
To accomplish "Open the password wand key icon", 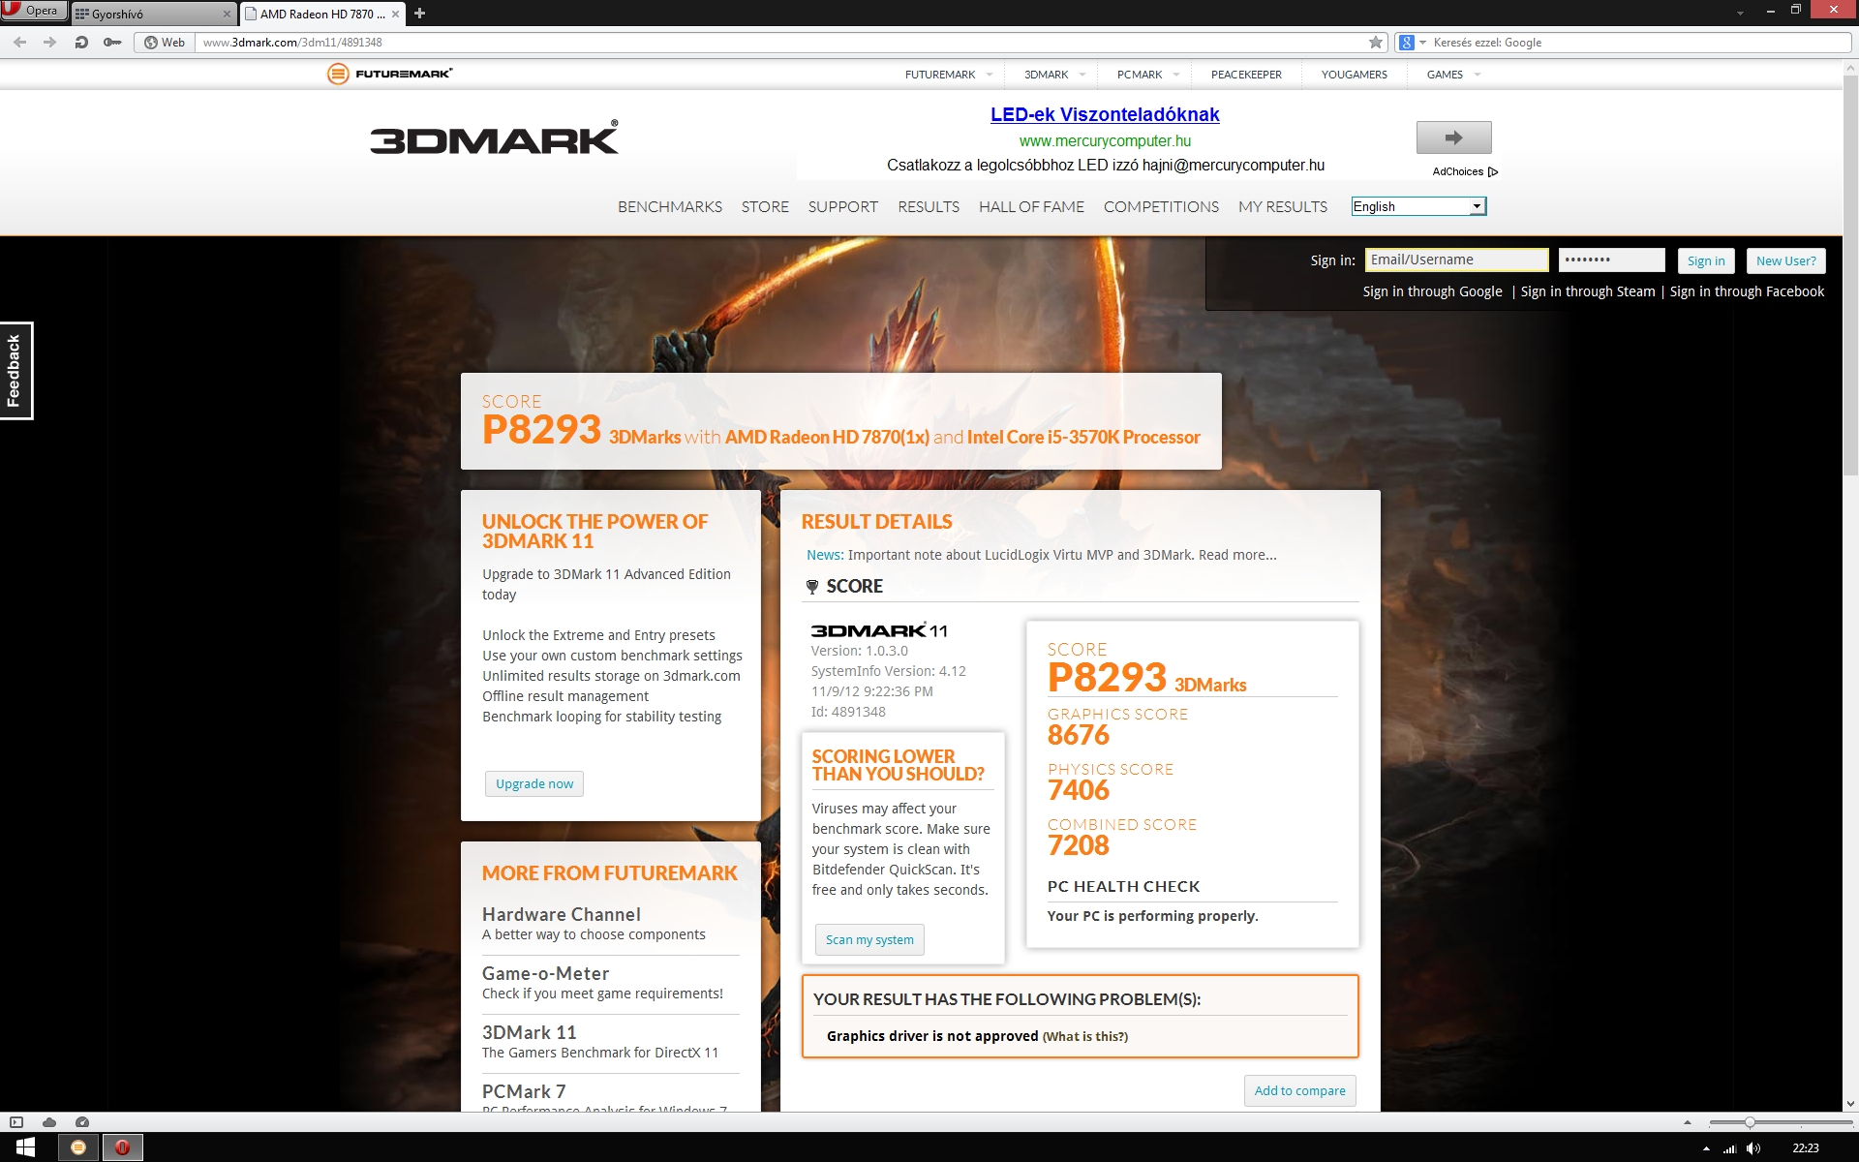I will click(112, 43).
